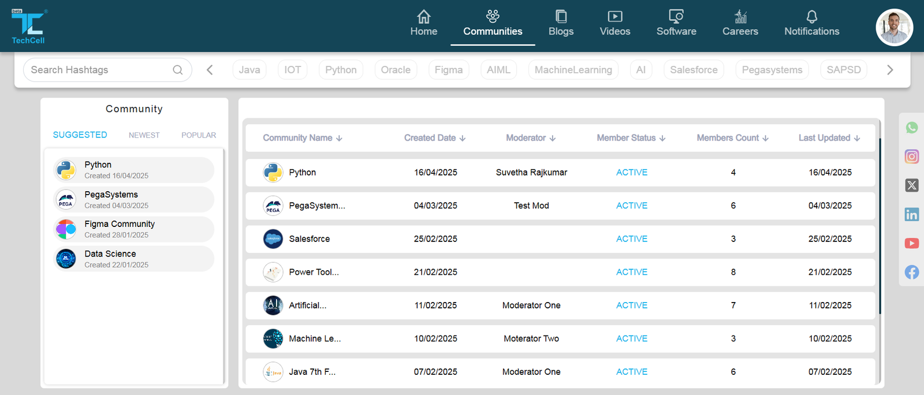Open the LinkedIn social icon
This screenshot has height=395, width=924.
[911, 214]
